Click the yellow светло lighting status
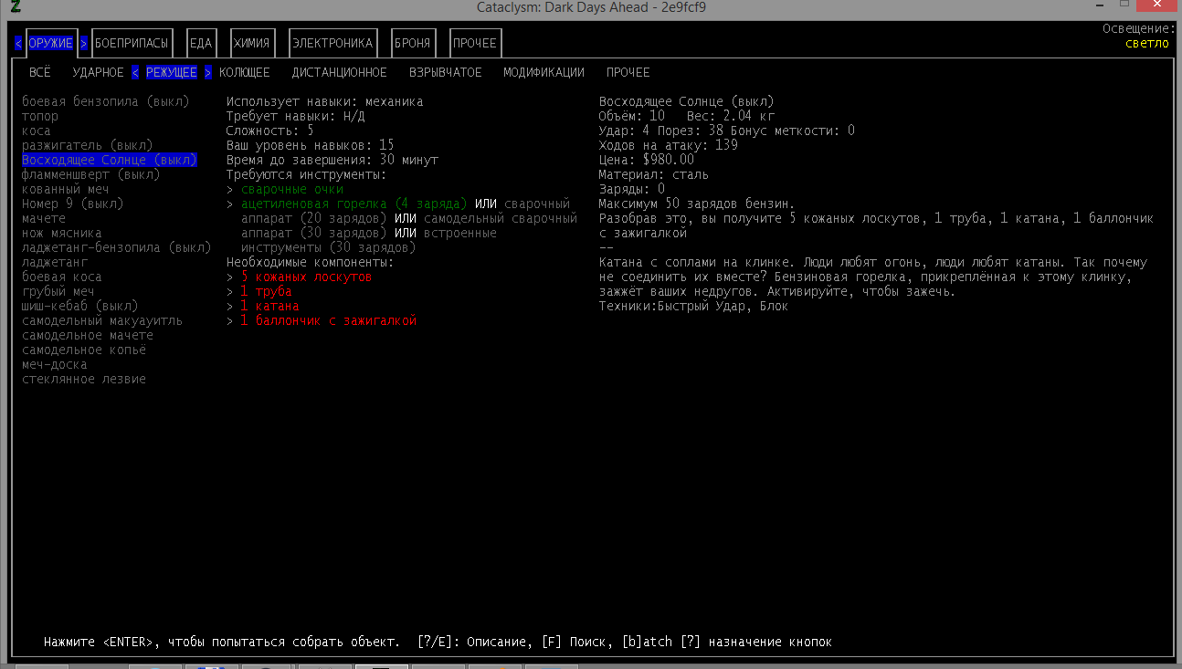This screenshot has width=1182, height=669. 1147,43
